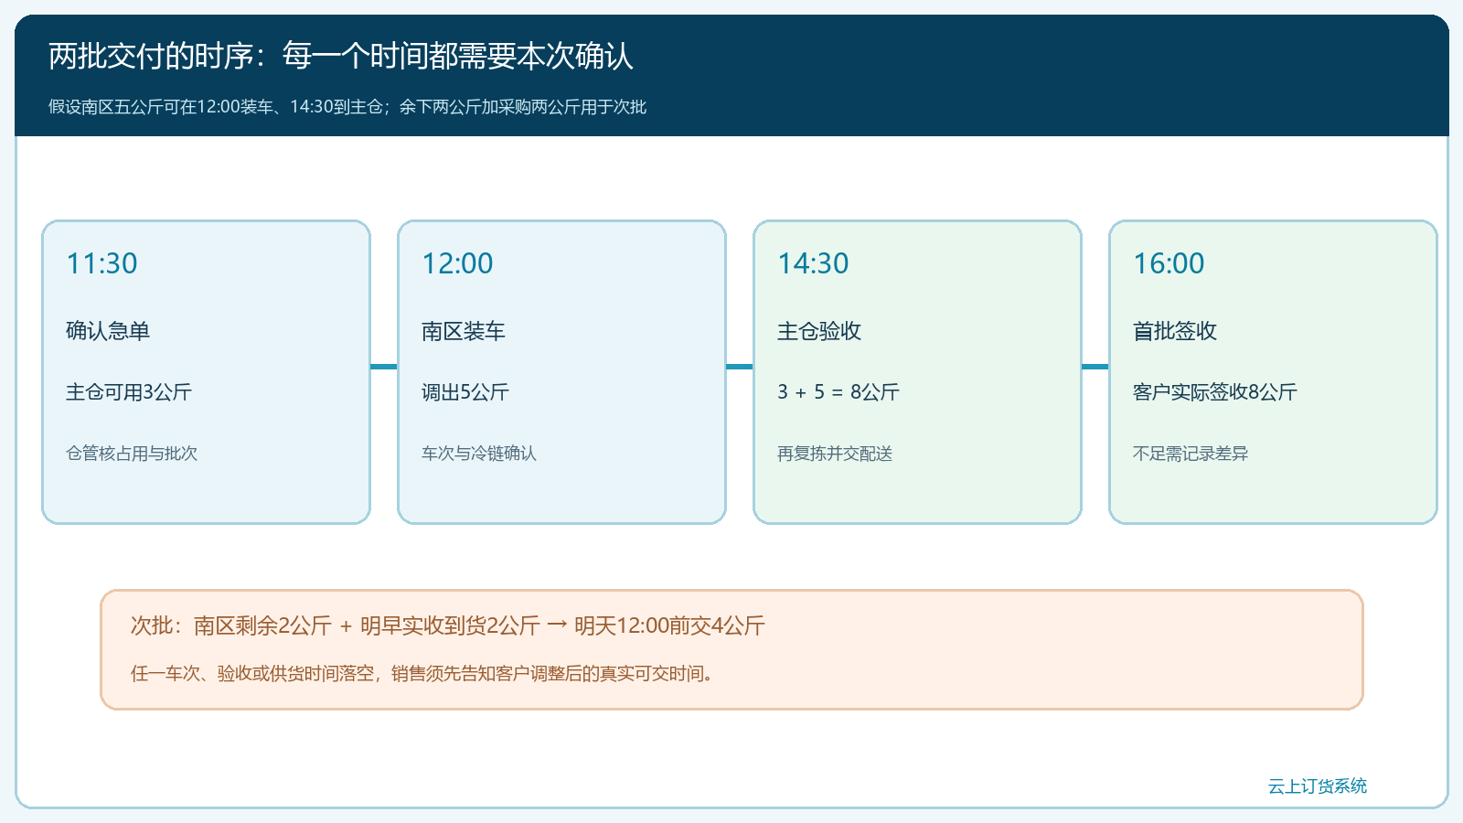
Task: Click the text 调出5公斤
Action: click(465, 392)
